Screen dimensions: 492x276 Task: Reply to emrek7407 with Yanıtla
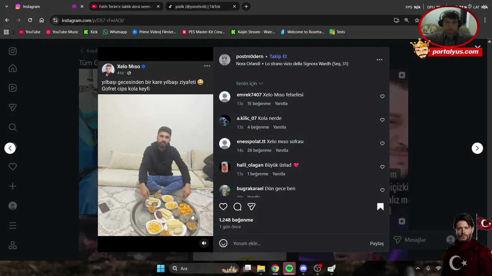coord(281,103)
